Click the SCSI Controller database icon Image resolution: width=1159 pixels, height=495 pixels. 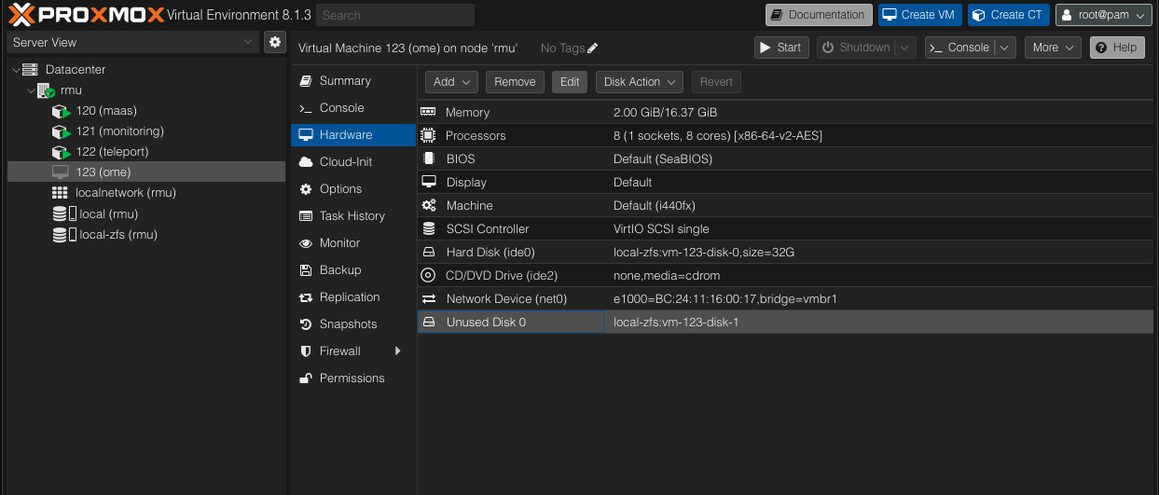point(429,228)
